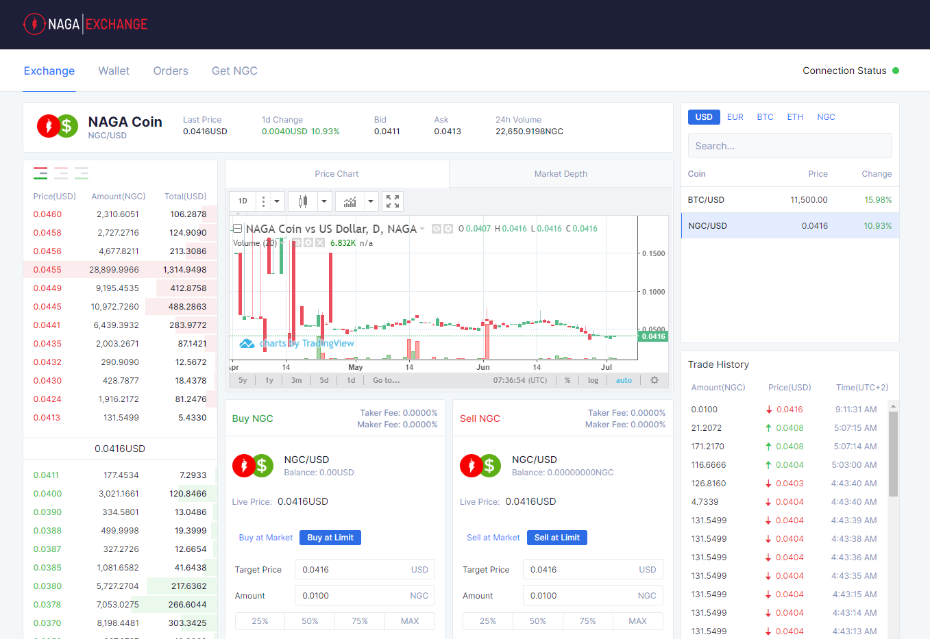Click the buy Target Price input

tap(365, 570)
